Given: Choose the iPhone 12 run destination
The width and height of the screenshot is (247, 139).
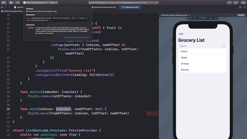Looking at the screenshot, I should click(52, 3).
